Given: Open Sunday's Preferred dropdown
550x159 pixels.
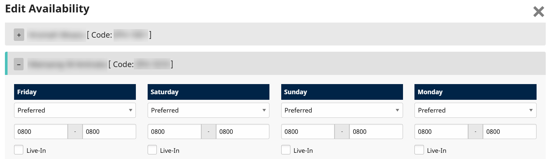Looking at the screenshot, I should pos(342,110).
